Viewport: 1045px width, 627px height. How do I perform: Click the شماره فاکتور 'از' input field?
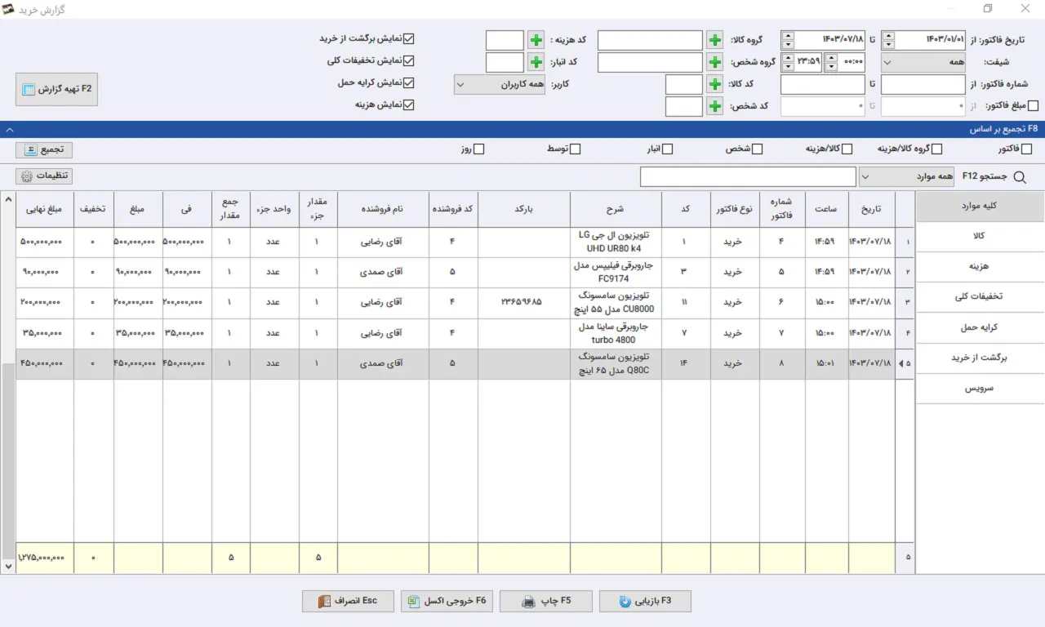[x=923, y=84]
